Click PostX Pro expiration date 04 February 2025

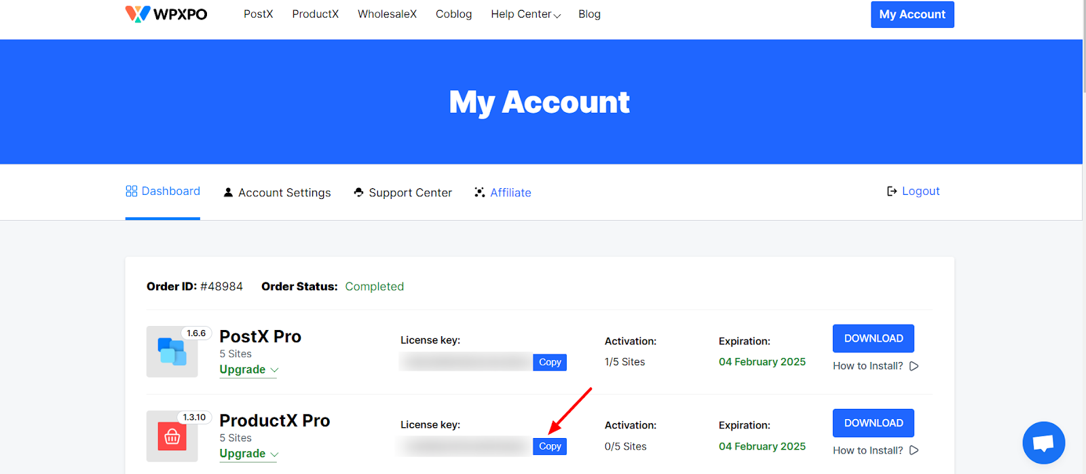pyautogui.click(x=762, y=362)
